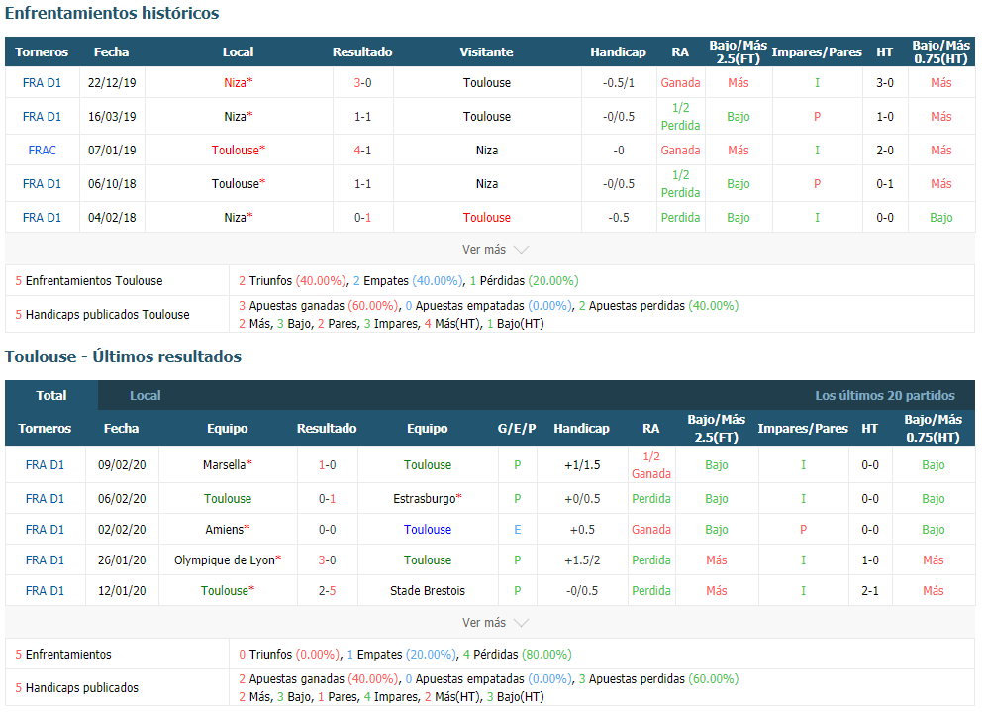Click Toulouse - Últimos resultados heading
The image size is (986, 712).
[123, 356]
